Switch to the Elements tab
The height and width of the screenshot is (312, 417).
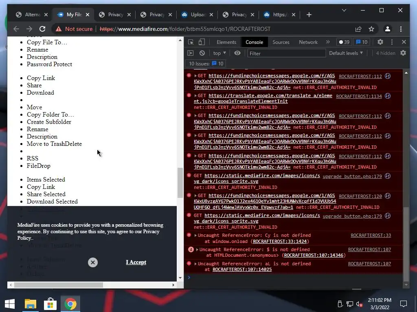(226, 42)
